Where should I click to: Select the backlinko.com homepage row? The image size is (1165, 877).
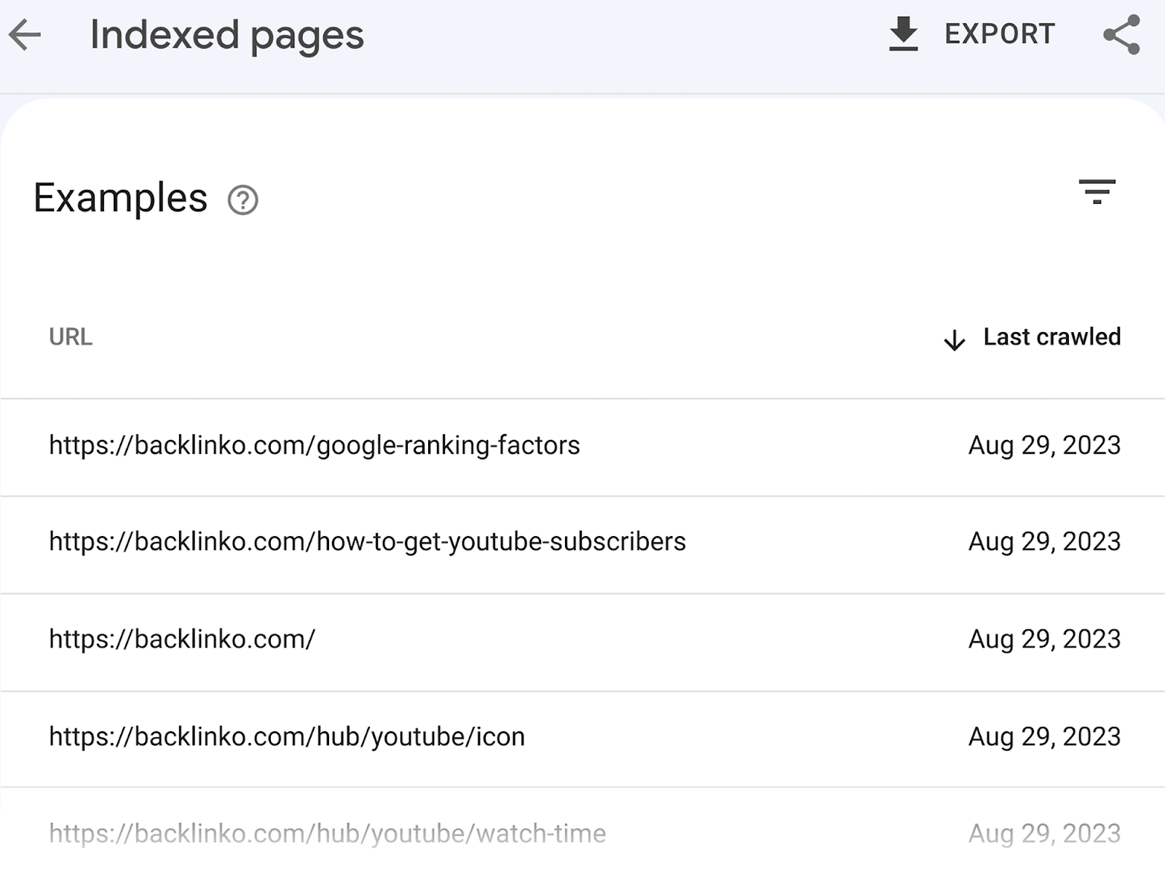click(181, 639)
